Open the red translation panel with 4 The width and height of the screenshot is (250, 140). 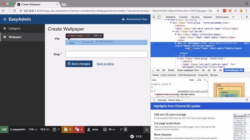(79, 129)
